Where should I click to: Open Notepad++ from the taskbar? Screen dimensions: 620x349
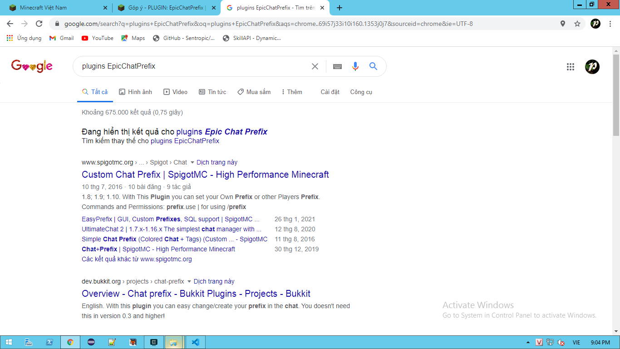[x=112, y=343]
